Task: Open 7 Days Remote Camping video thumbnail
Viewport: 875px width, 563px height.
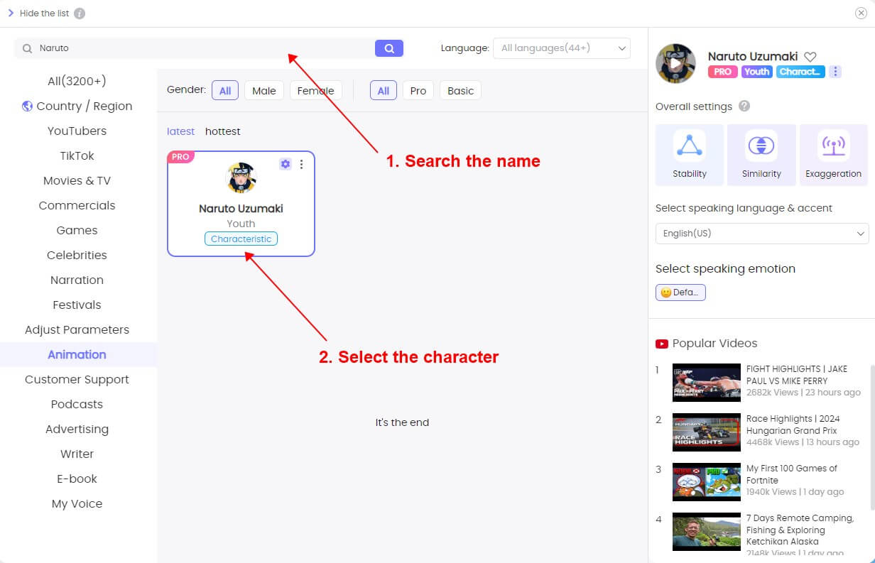Action: pos(707,532)
